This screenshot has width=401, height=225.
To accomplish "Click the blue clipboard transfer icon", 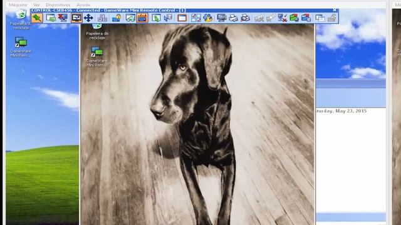I will [168, 18].
